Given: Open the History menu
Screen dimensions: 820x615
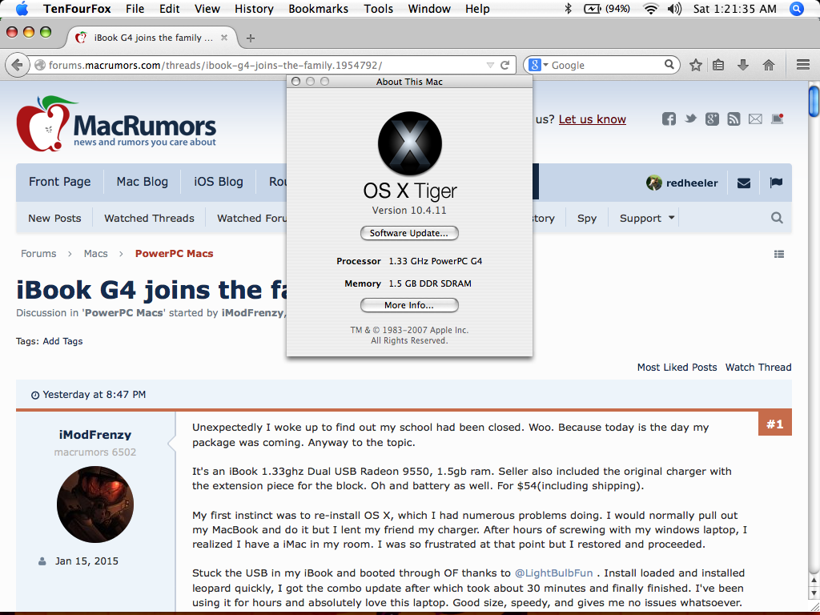Looking at the screenshot, I should (254, 9).
